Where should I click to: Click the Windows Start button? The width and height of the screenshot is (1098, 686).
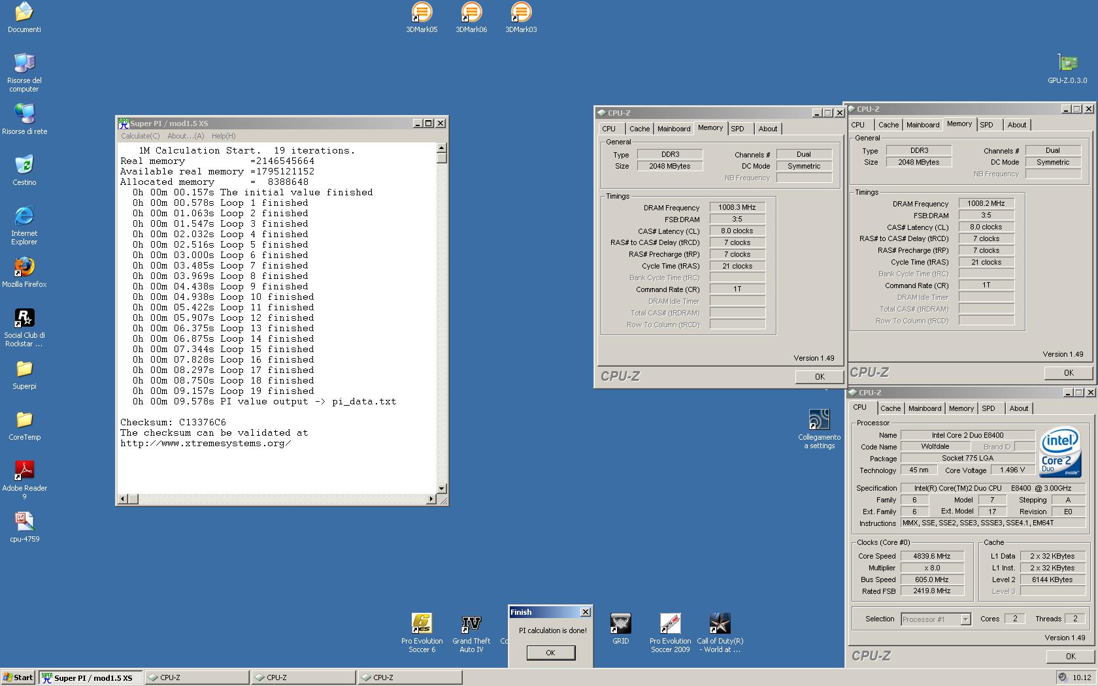pos(18,678)
